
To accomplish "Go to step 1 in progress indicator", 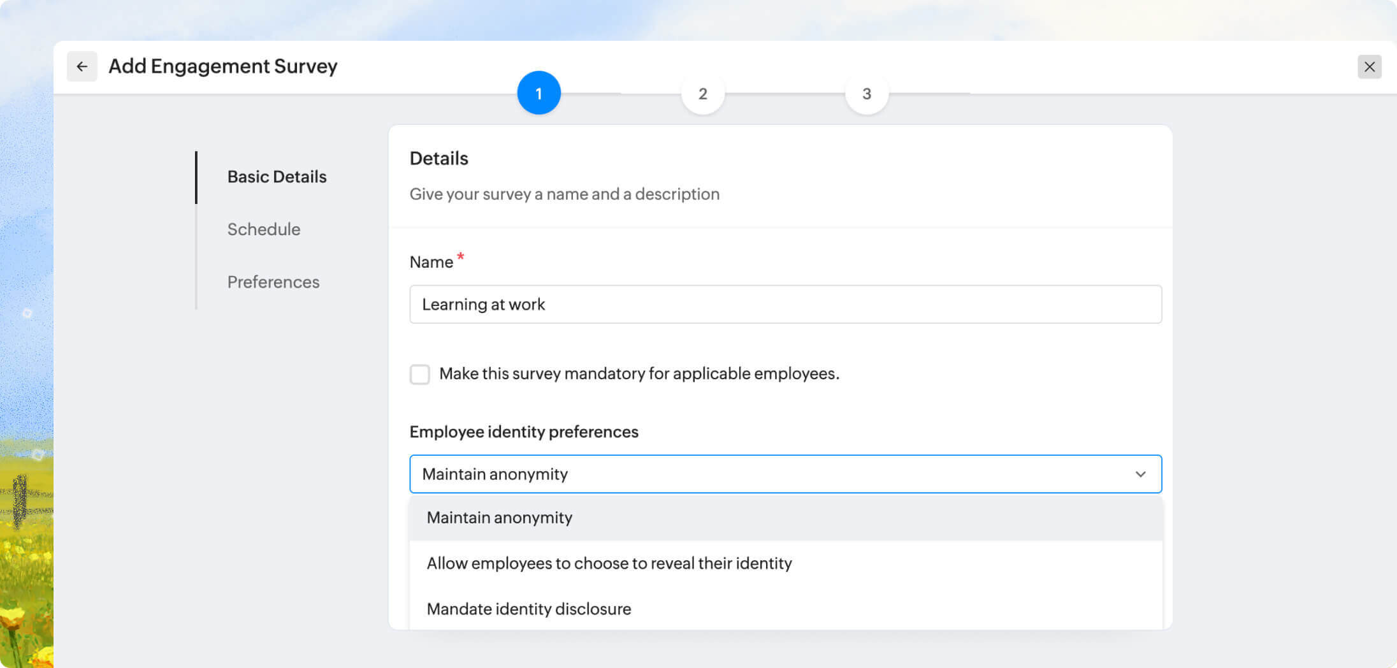I will pos(539,93).
